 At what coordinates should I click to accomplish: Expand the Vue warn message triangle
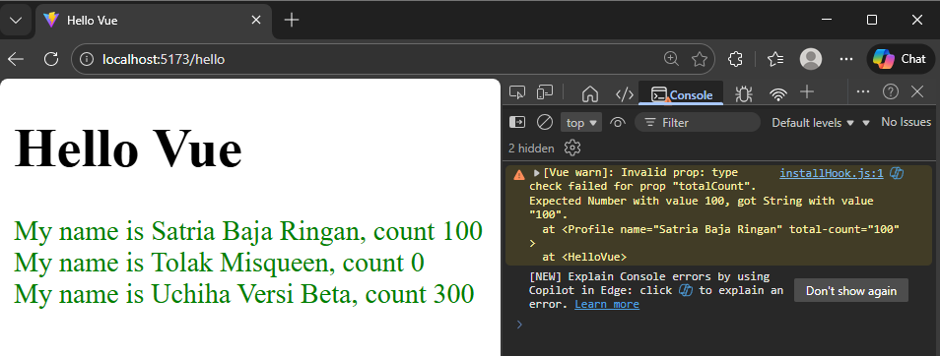point(537,173)
